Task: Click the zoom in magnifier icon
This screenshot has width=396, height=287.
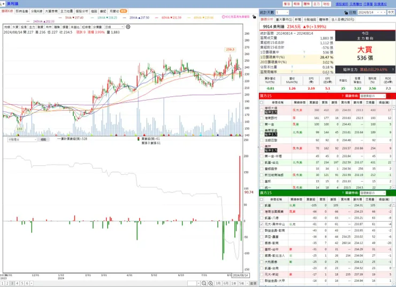Action: pos(211,283)
